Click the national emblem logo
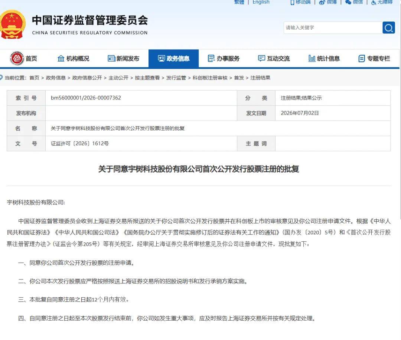Screen dimensions: 401x340 click(12, 24)
